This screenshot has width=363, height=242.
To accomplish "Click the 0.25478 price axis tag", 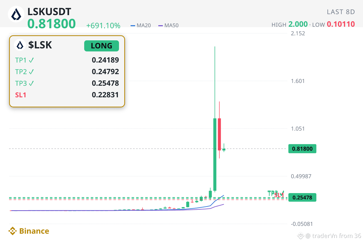I will point(302,198).
